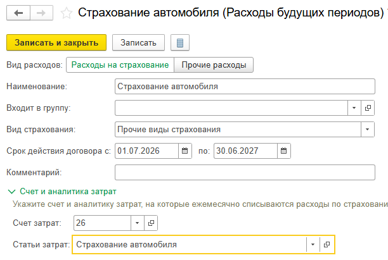The width and height of the screenshot is (388, 260).
Task: Click the 'Счет и аналитика затрат' link text
Action: [68, 192]
